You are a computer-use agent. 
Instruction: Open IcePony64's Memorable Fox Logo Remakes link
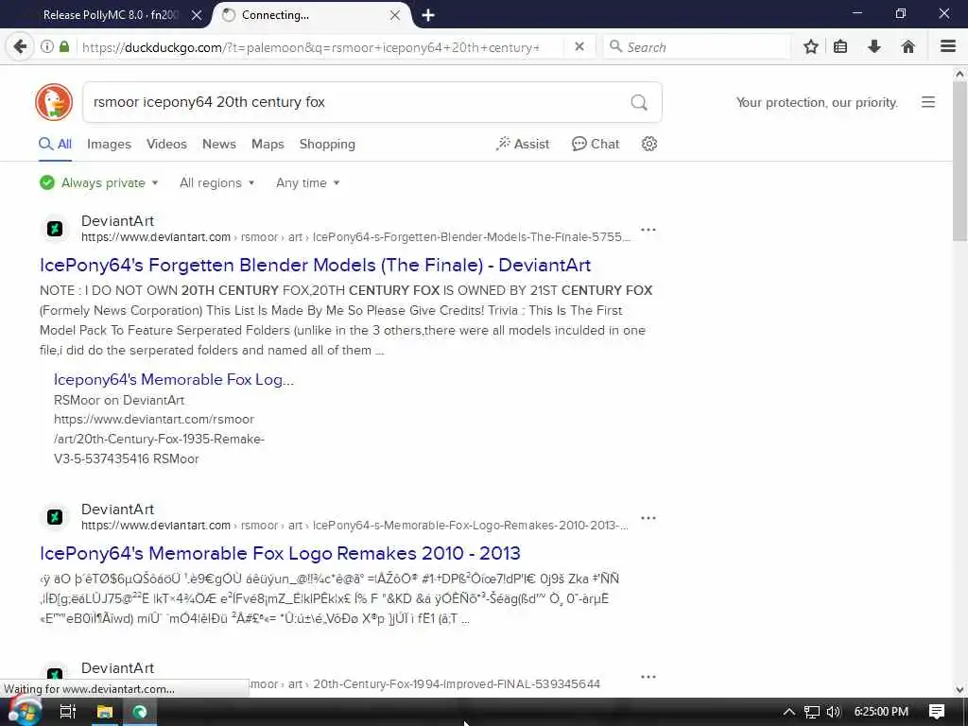coord(280,553)
